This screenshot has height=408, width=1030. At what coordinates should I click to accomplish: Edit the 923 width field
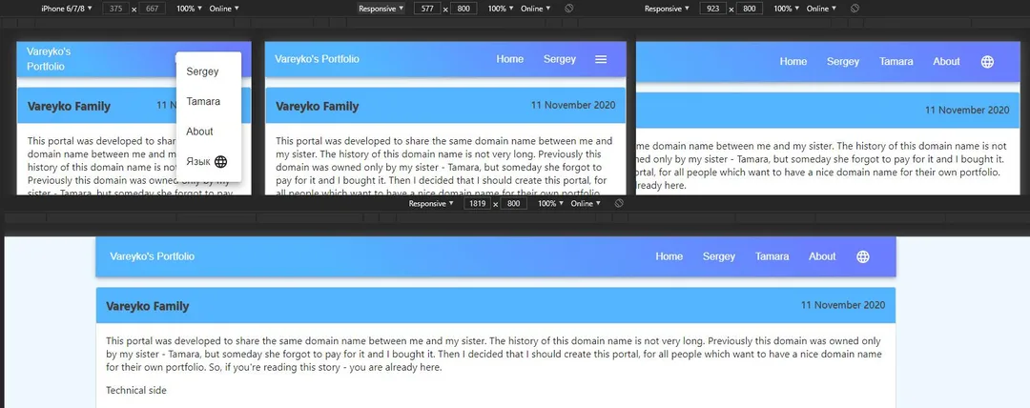[x=713, y=9]
